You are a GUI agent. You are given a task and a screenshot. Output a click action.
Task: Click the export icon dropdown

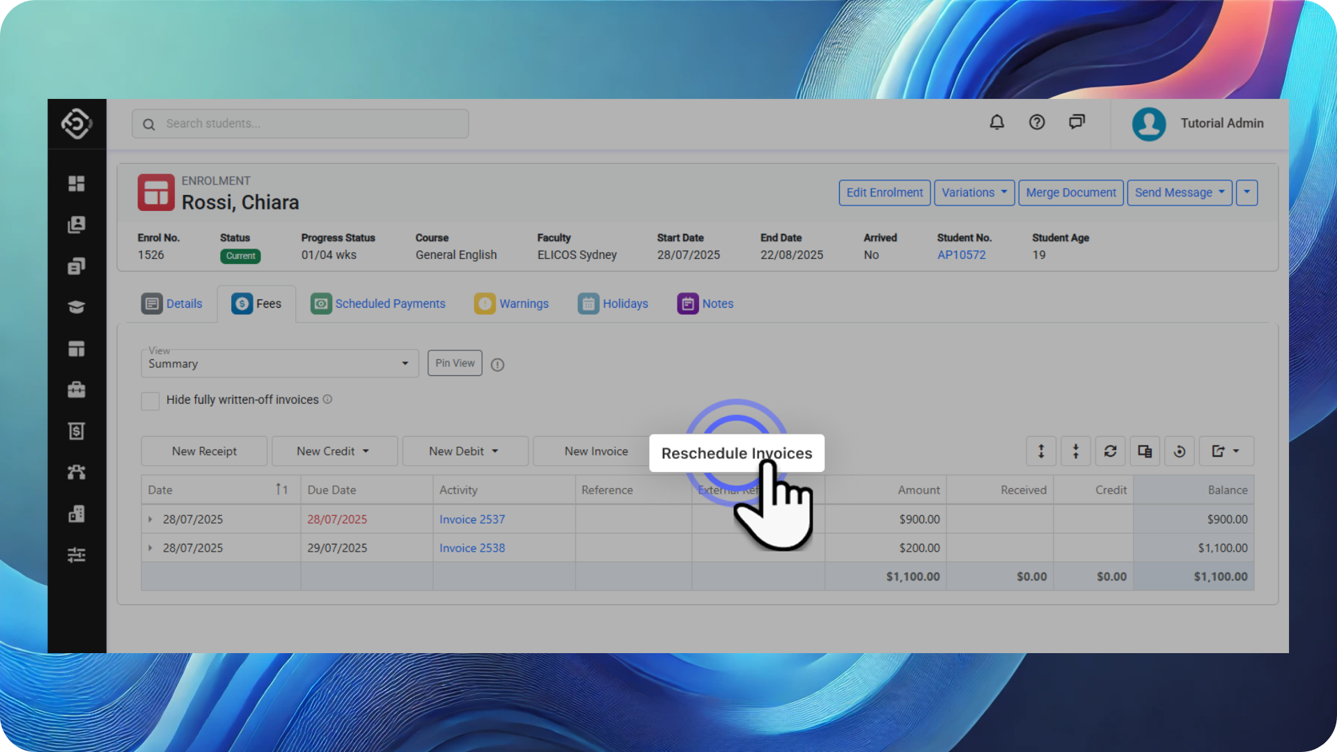(1225, 451)
